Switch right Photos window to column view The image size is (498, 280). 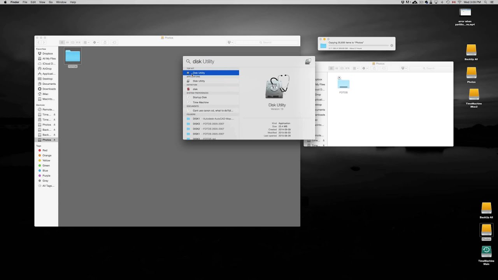(342, 68)
